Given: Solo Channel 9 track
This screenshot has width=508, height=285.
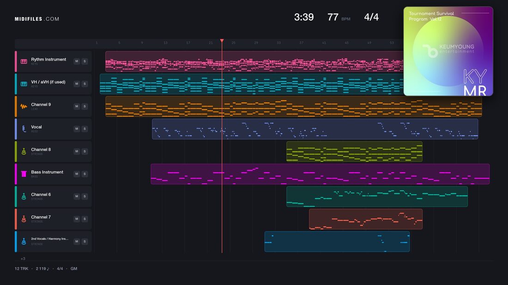Looking at the screenshot, I should (x=85, y=106).
